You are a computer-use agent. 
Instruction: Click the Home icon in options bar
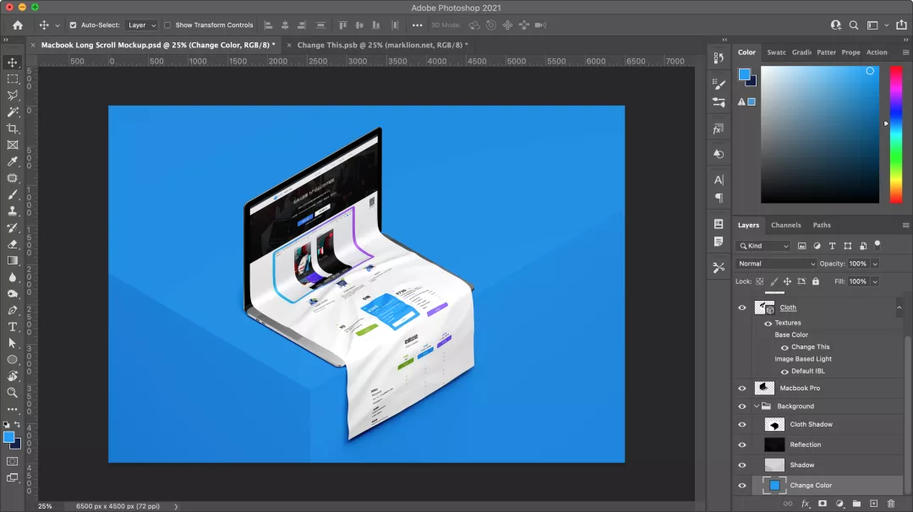18,25
